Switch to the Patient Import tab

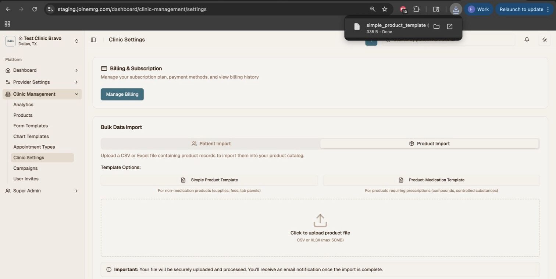click(211, 144)
